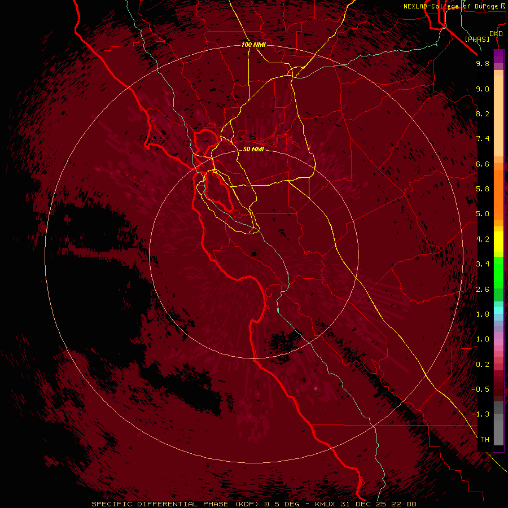The image size is (508, 508).
Task: Click the "31 DEC 25" date text
Action: 364,504
